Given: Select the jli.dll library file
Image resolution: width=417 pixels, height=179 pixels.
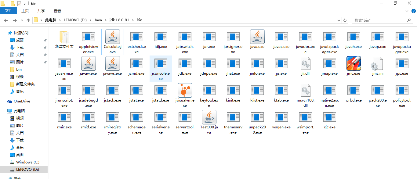Looking at the screenshot, I should click(x=306, y=66).
